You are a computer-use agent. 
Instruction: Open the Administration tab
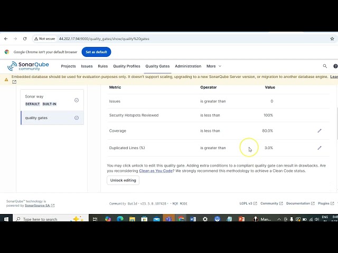click(x=188, y=66)
